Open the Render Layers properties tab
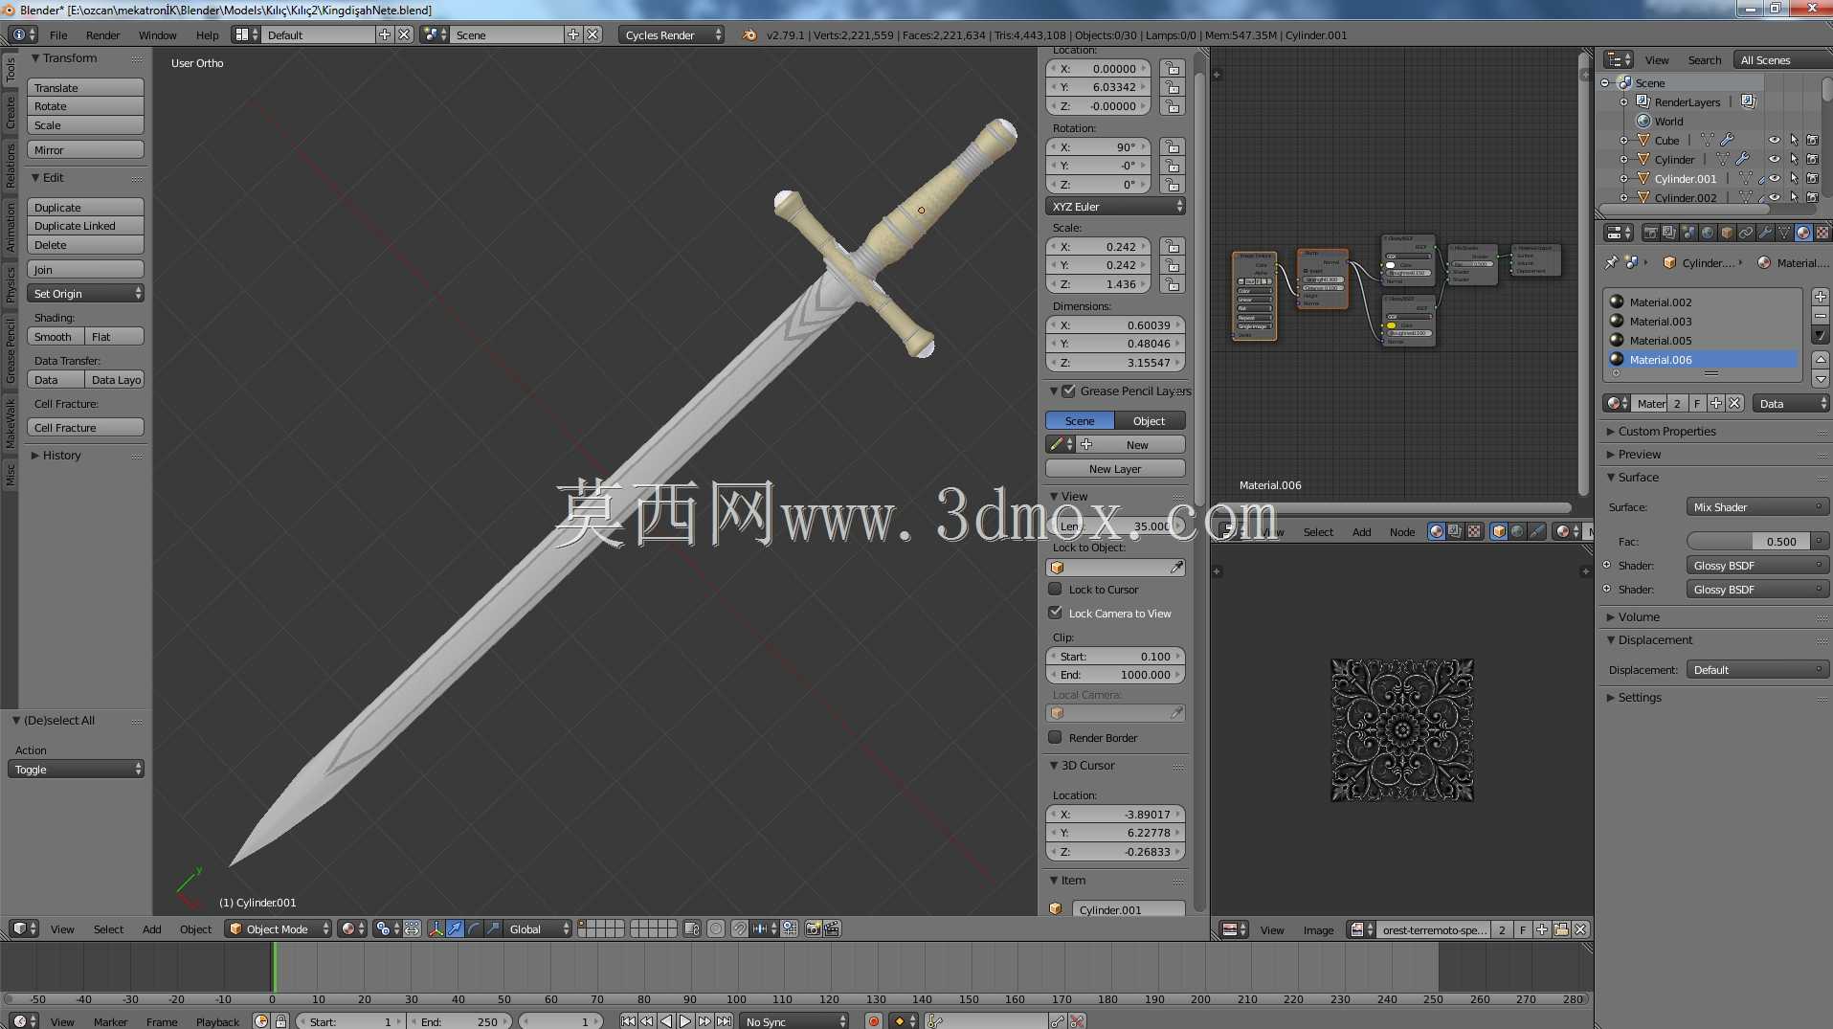 (x=1669, y=233)
